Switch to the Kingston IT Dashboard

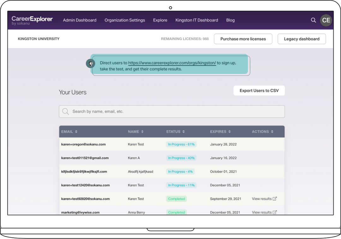tap(197, 20)
